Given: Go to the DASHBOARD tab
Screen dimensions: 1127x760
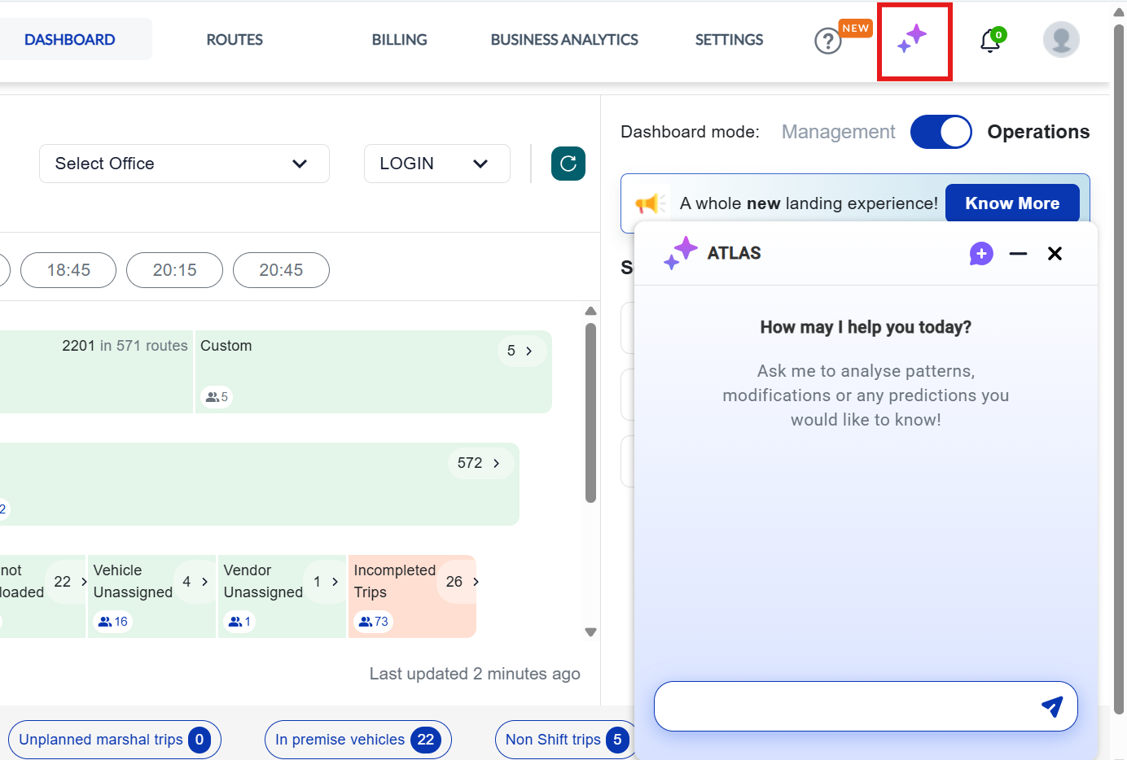Looking at the screenshot, I should tap(70, 39).
